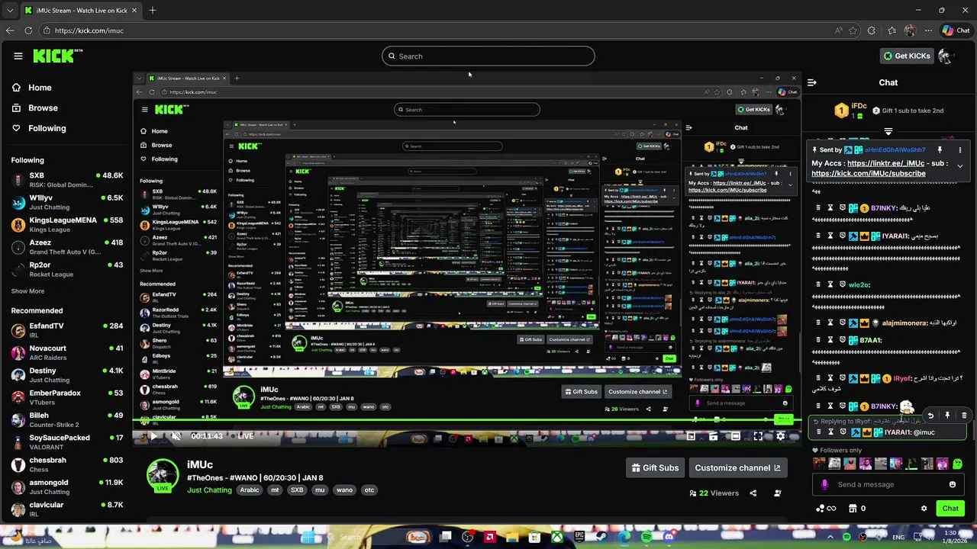Screen dimensions: 977x549
Task: Reply to the hovered chat message
Action: [930, 416]
